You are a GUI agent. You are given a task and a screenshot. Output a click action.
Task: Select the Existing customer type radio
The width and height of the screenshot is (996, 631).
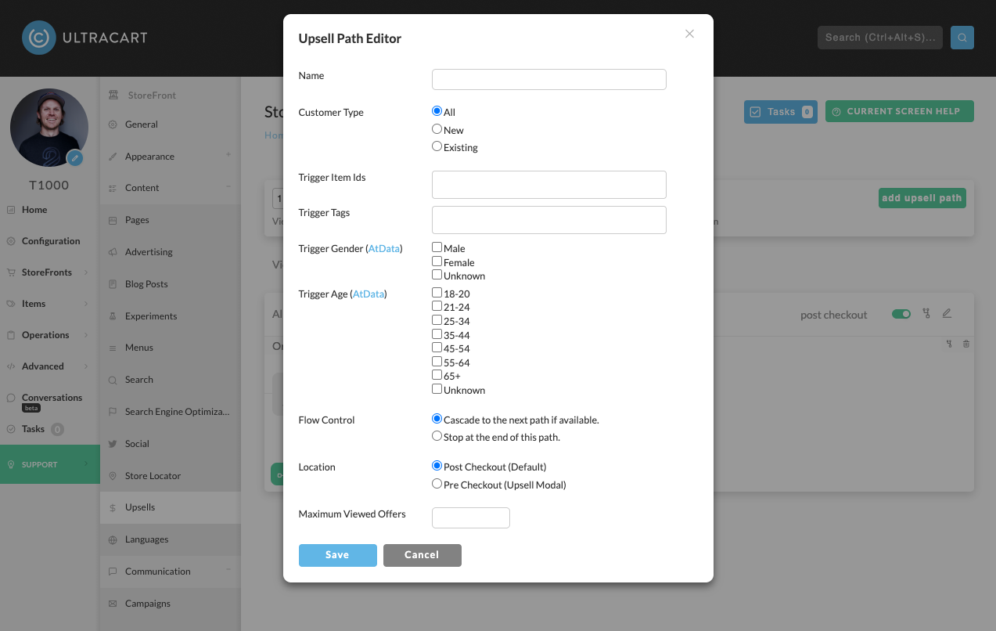[x=437, y=146]
